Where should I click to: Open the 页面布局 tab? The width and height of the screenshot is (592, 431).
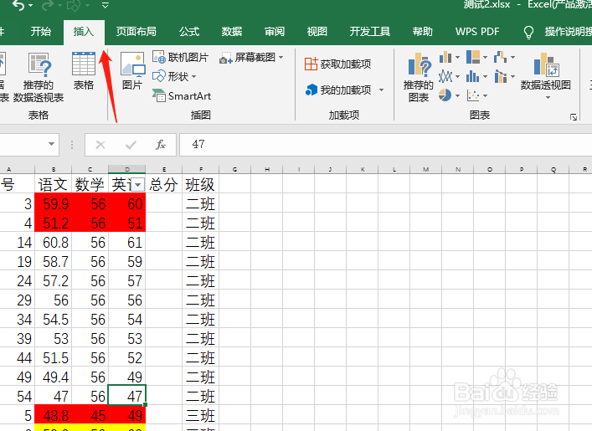point(136,31)
